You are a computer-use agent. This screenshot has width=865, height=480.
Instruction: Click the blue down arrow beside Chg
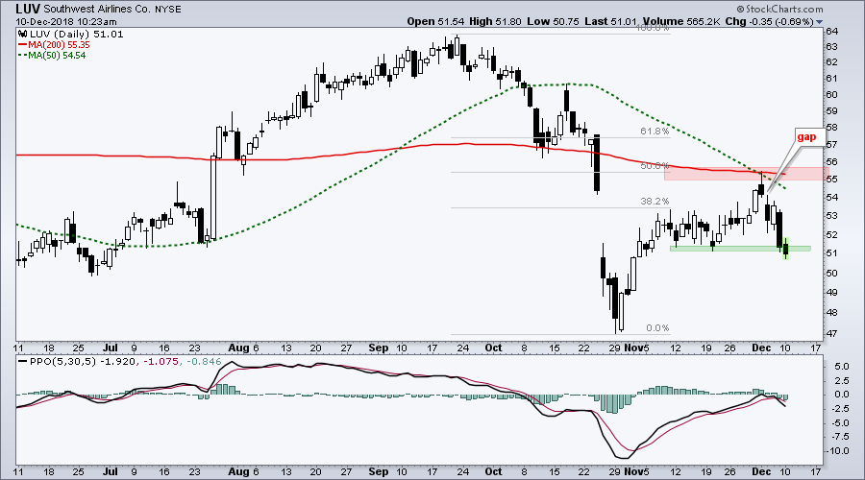pyautogui.click(x=819, y=22)
